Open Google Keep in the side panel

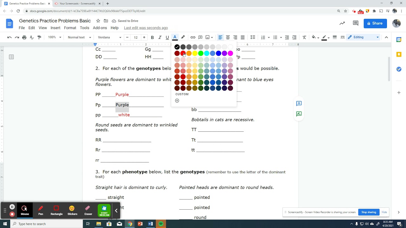pyautogui.click(x=399, y=54)
